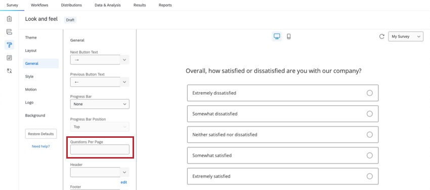Click the Draft status badge
This screenshot has width=430, height=190.
tap(70, 20)
